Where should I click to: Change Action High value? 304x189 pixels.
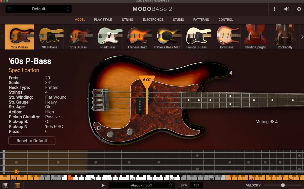click(x=49, y=112)
